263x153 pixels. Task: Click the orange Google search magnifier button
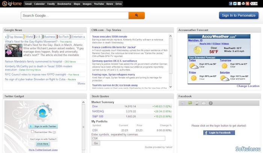point(136,15)
